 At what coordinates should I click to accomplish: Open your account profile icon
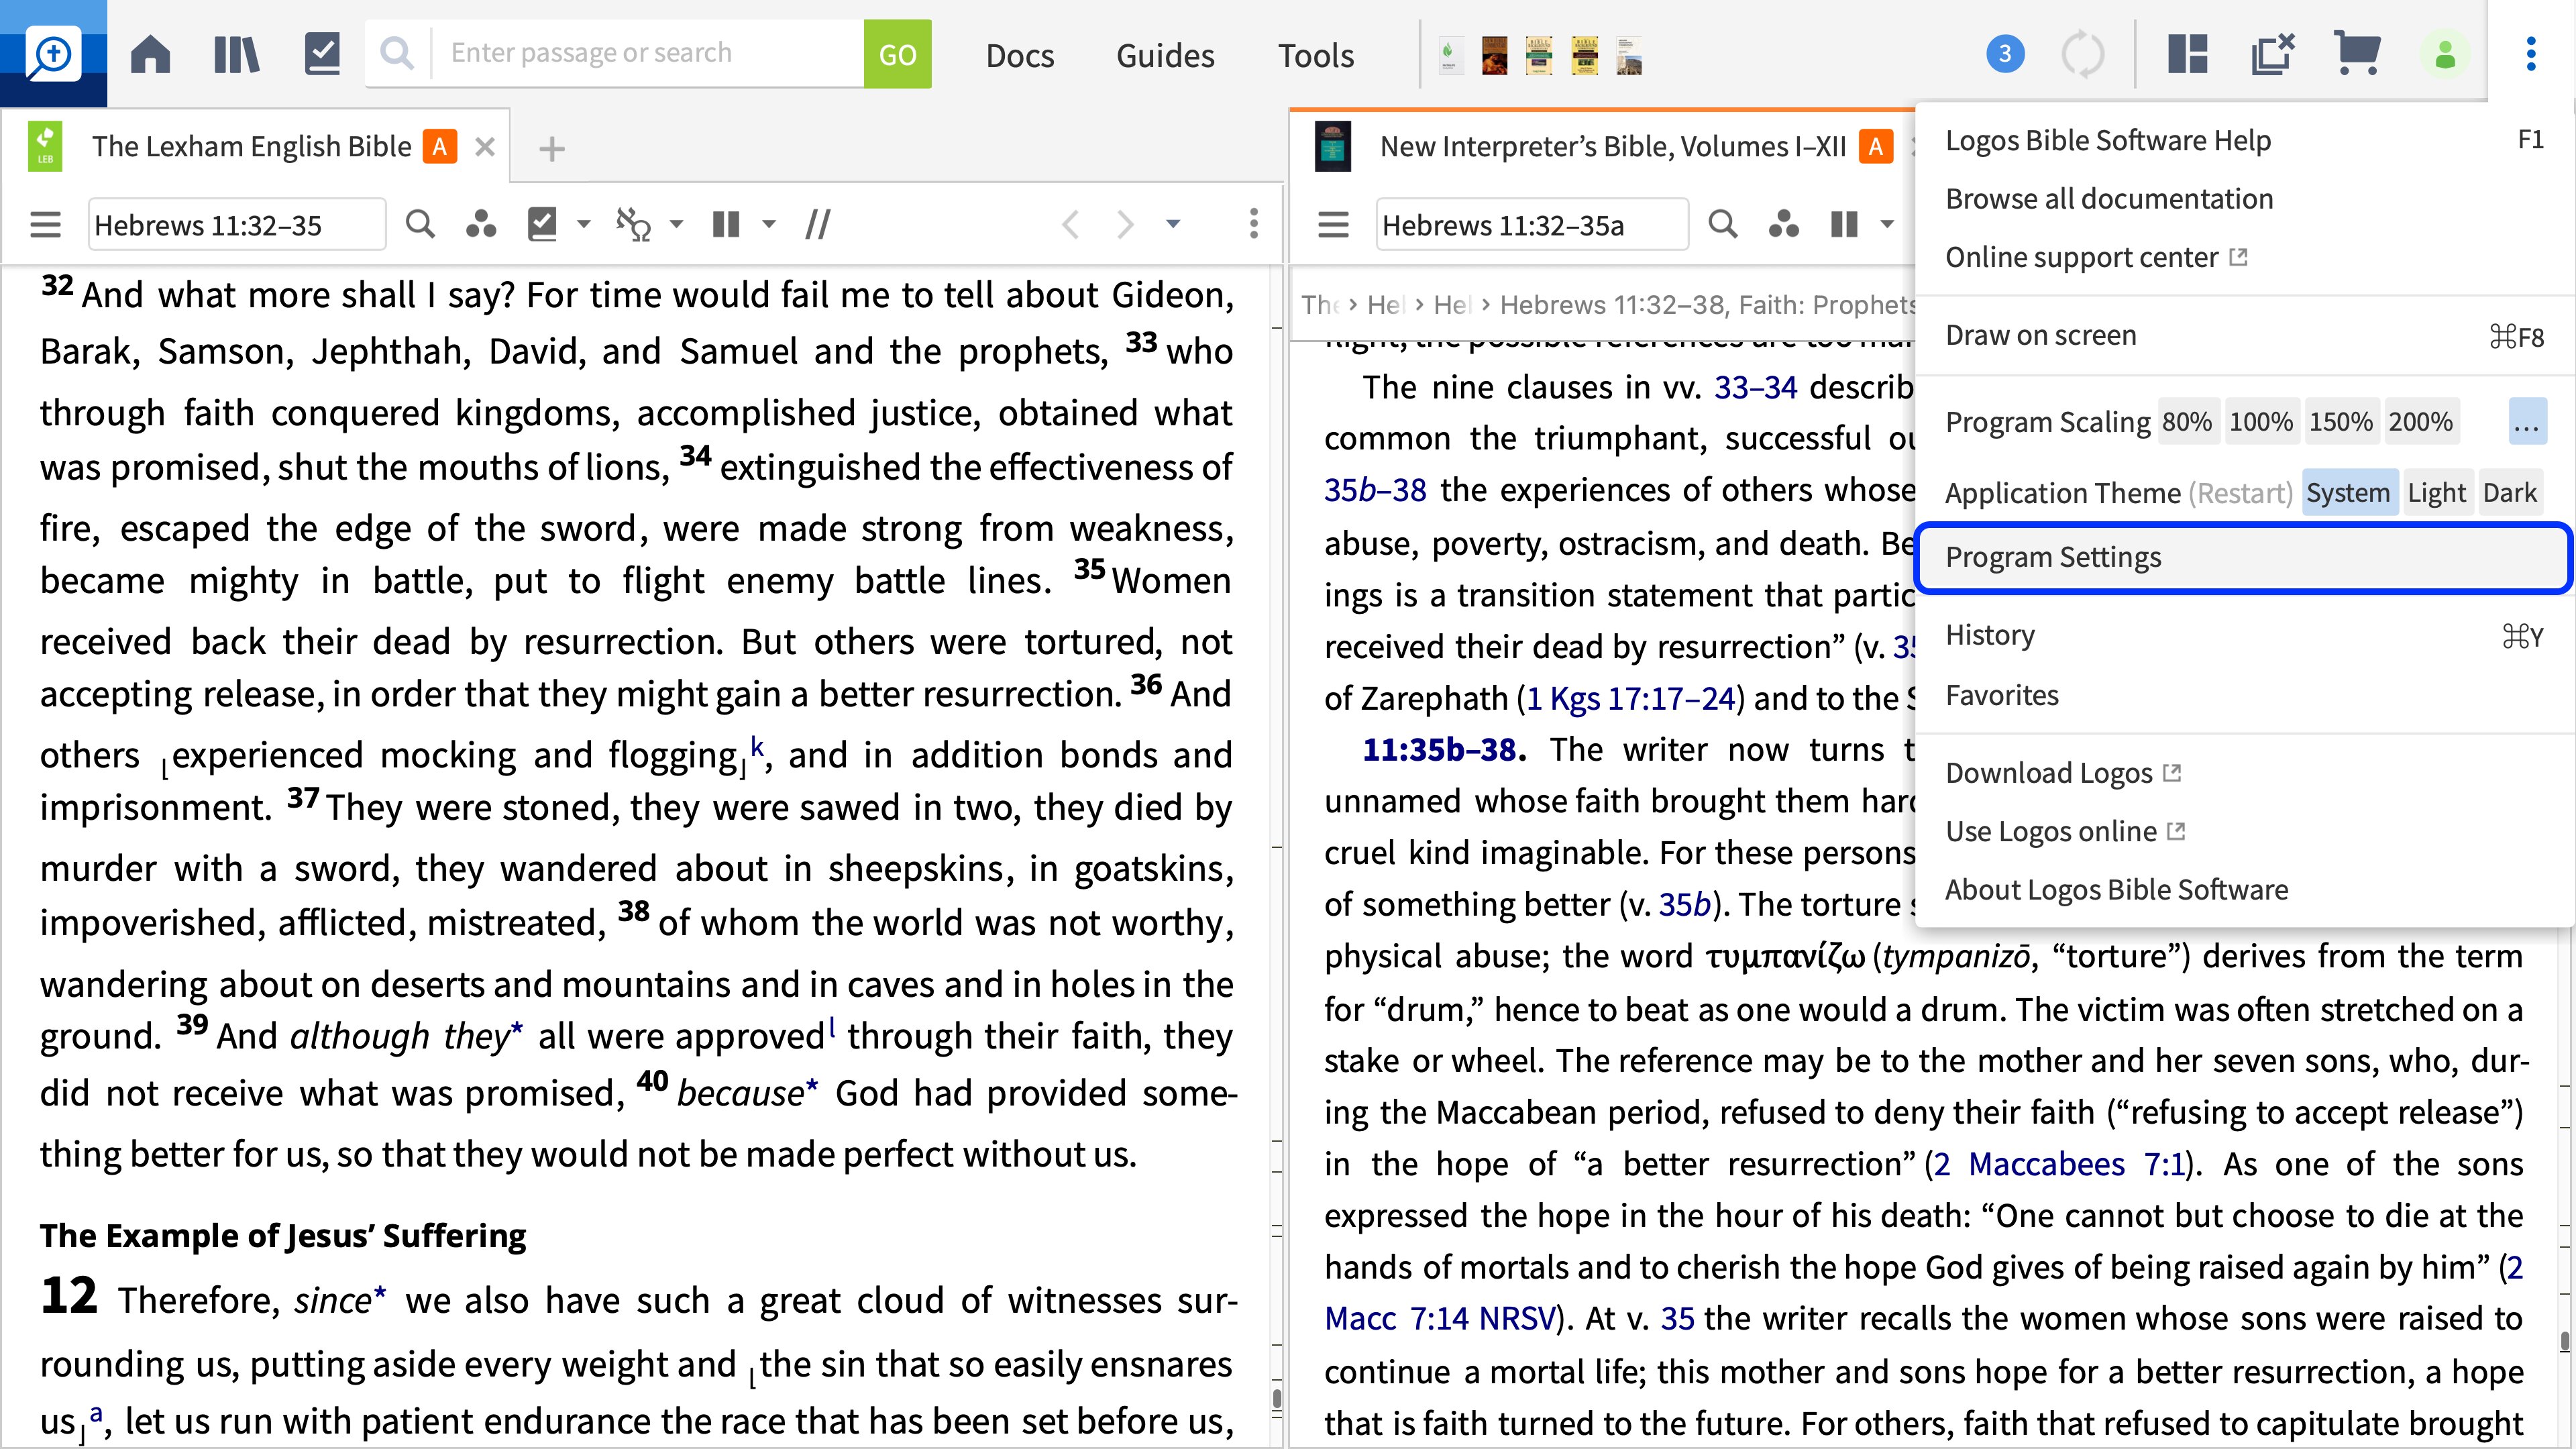coord(2445,53)
